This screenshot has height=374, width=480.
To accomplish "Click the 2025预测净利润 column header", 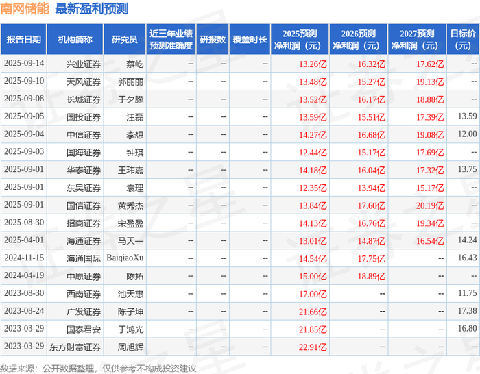I will (300, 40).
